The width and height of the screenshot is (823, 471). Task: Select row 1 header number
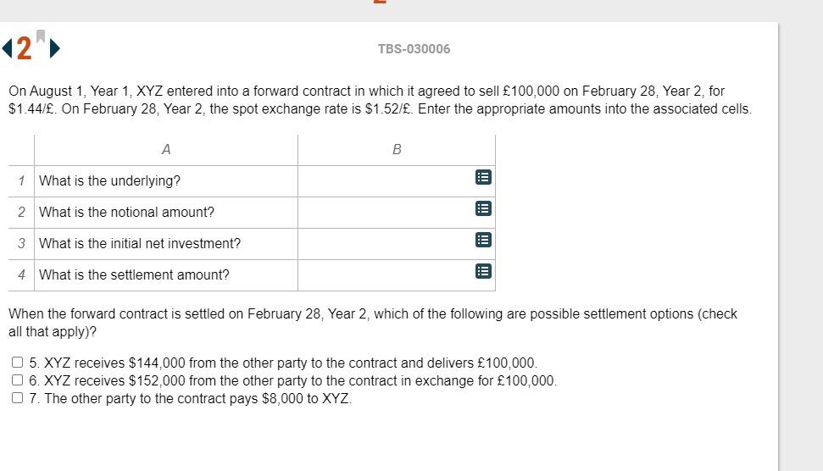pos(21,180)
